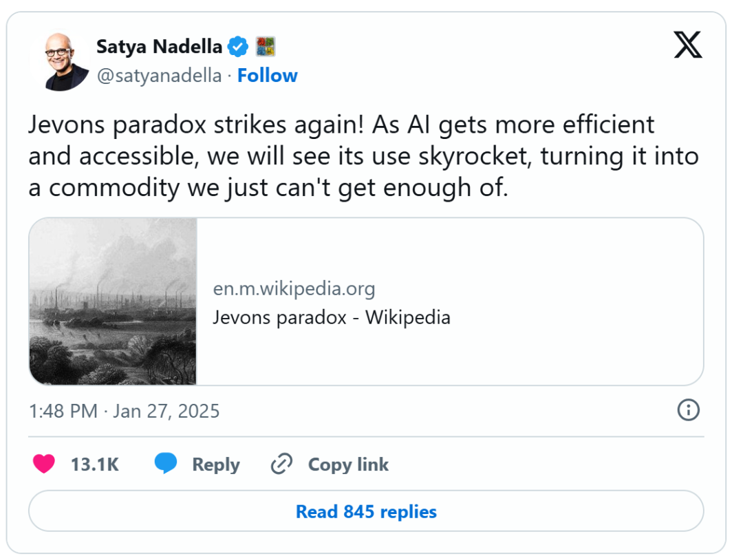The width and height of the screenshot is (743, 556).
Task: Like the tweet with the heart icon
Action: (x=43, y=464)
